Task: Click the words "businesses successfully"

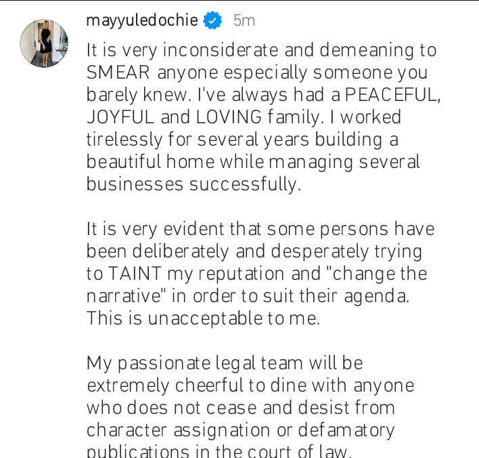Action: click(193, 184)
